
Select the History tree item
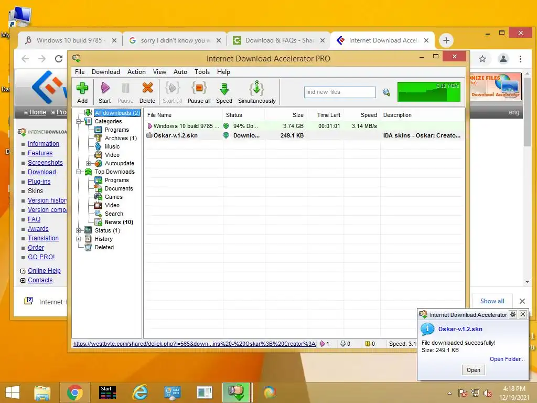(x=103, y=239)
